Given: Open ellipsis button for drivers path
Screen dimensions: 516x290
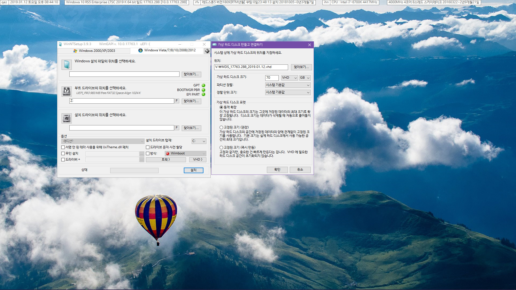Looking at the screenshot, I should 142,160.
